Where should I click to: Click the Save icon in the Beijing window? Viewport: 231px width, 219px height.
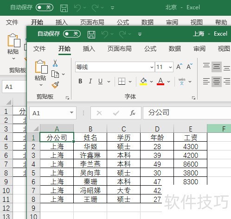point(64,8)
